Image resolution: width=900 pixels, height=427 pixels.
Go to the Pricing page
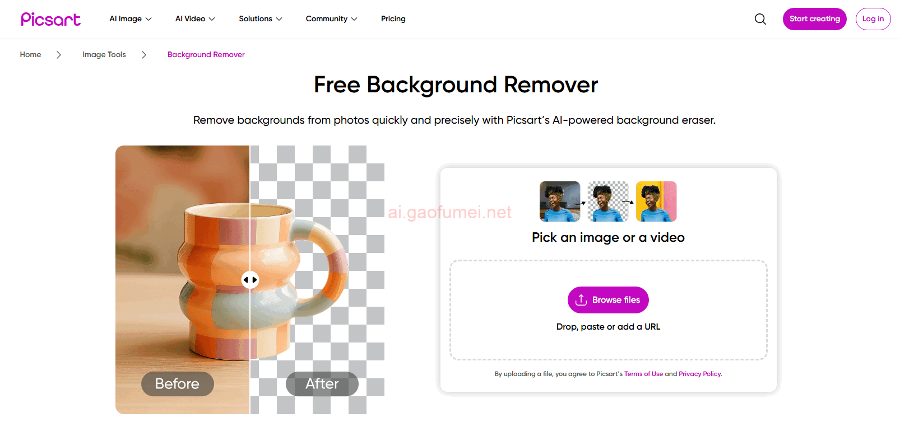(x=393, y=19)
